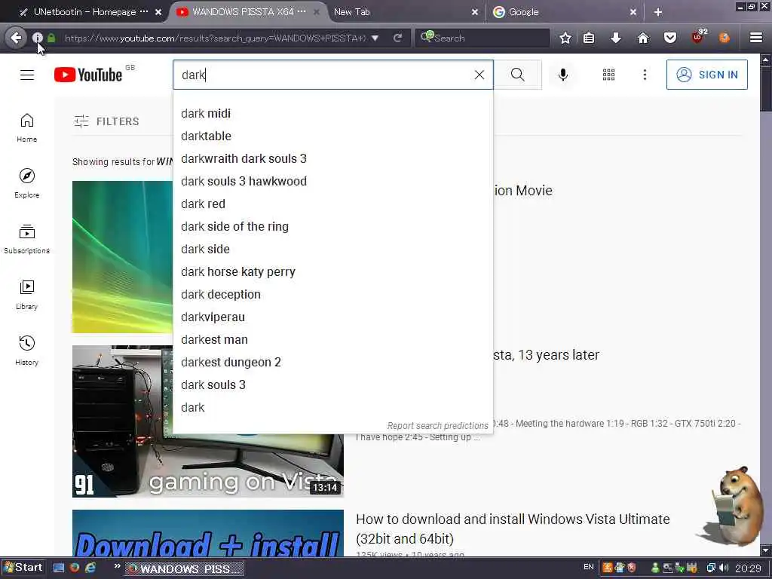
Task: Open the Pocket icon in toolbar
Action: 670,38
